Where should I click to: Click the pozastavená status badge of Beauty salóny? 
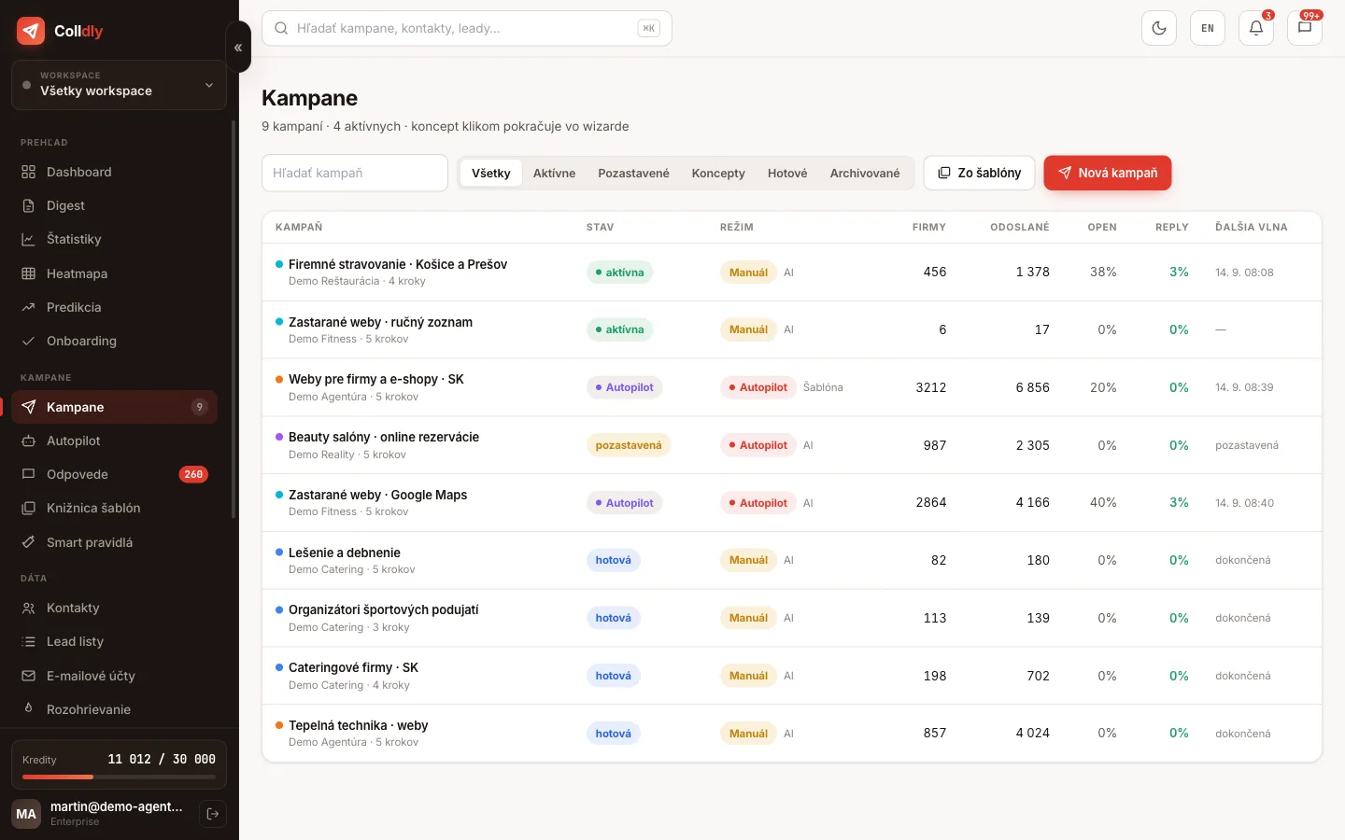click(x=629, y=445)
